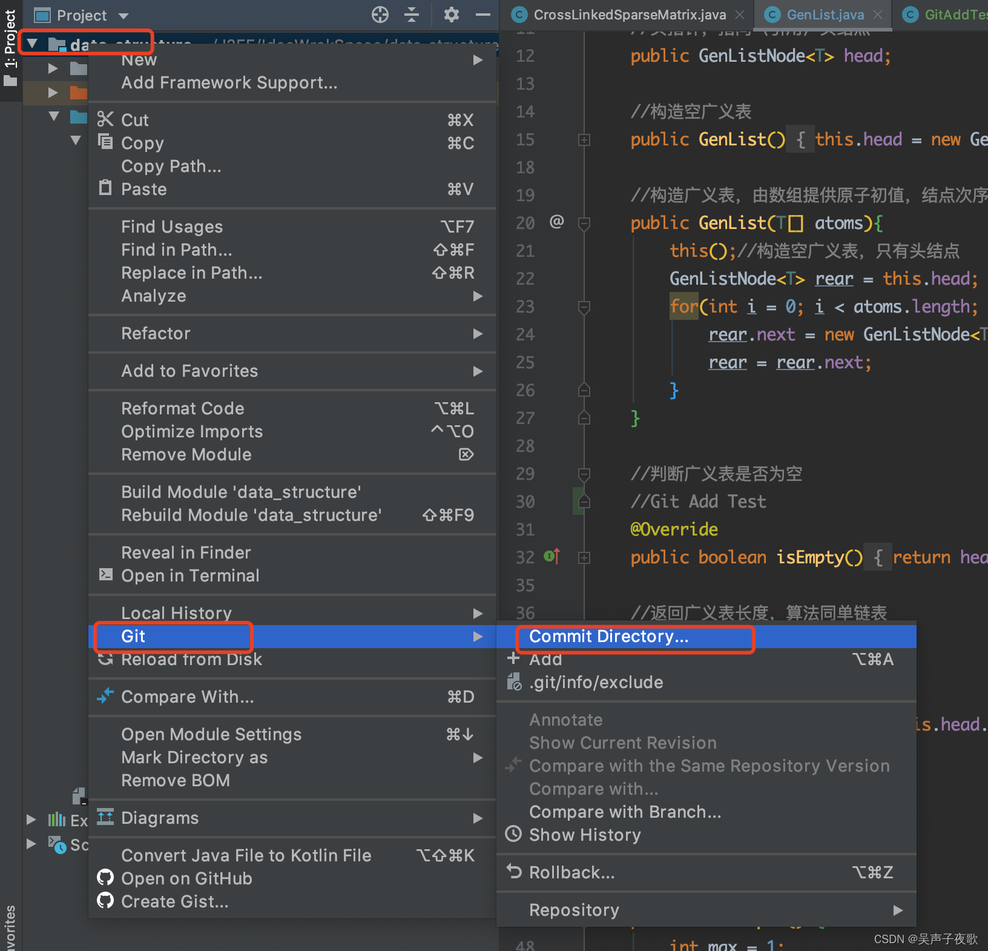The image size is (988, 951).
Task: Click line number 24 in the gutter
Action: coord(525,334)
